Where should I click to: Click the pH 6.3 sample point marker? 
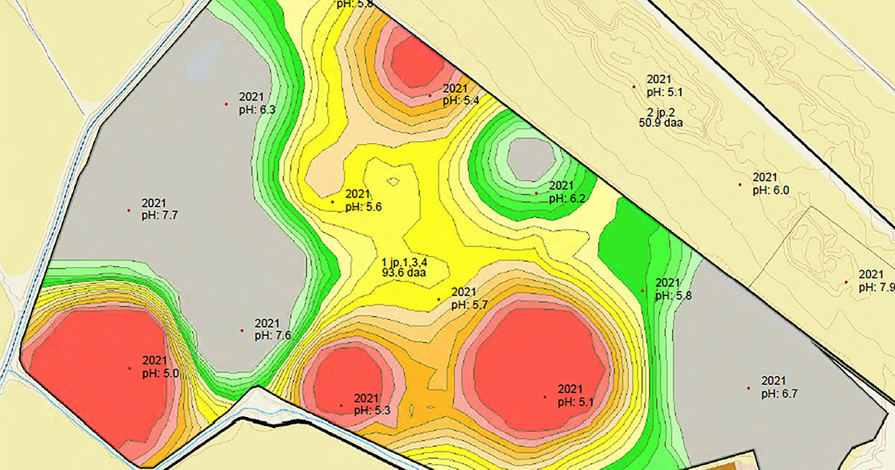coord(226,104)
